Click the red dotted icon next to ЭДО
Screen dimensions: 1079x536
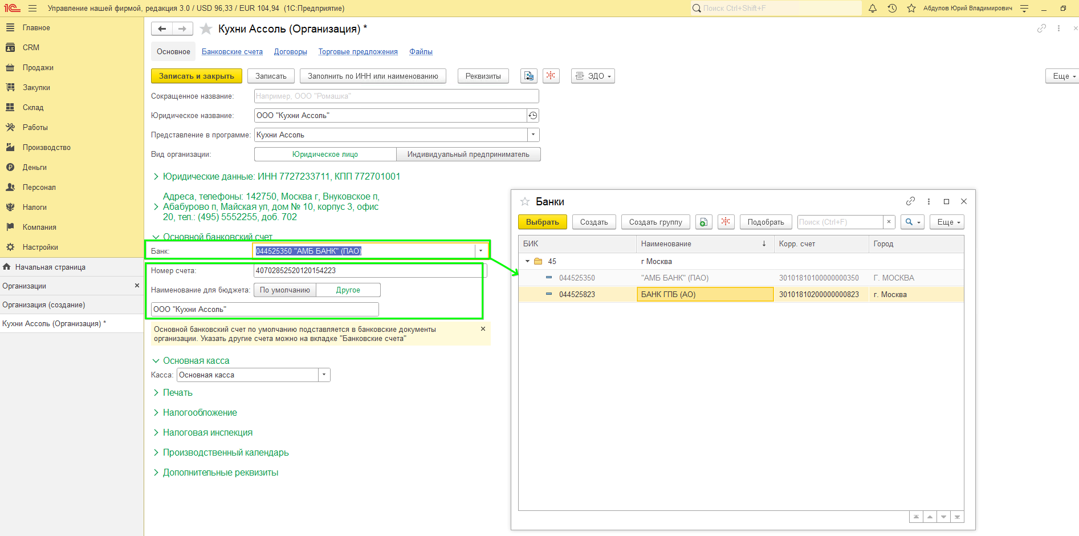(551, 76)
